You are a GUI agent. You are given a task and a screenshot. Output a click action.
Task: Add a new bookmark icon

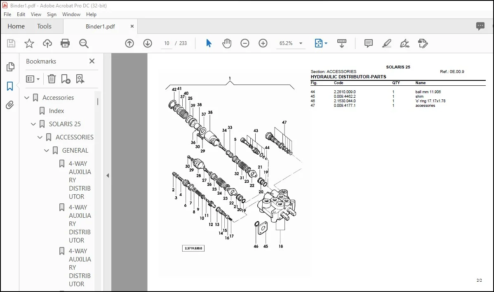[x=66, y=79]
